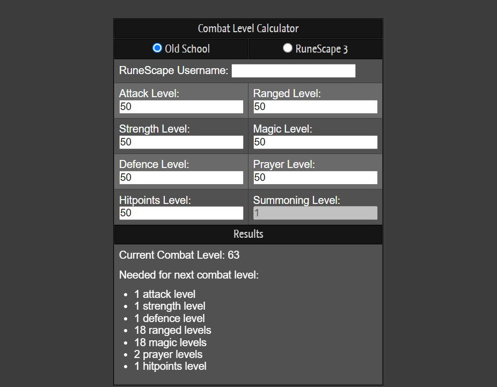Click the '1 attack level' list item

[x=165, y=294]
